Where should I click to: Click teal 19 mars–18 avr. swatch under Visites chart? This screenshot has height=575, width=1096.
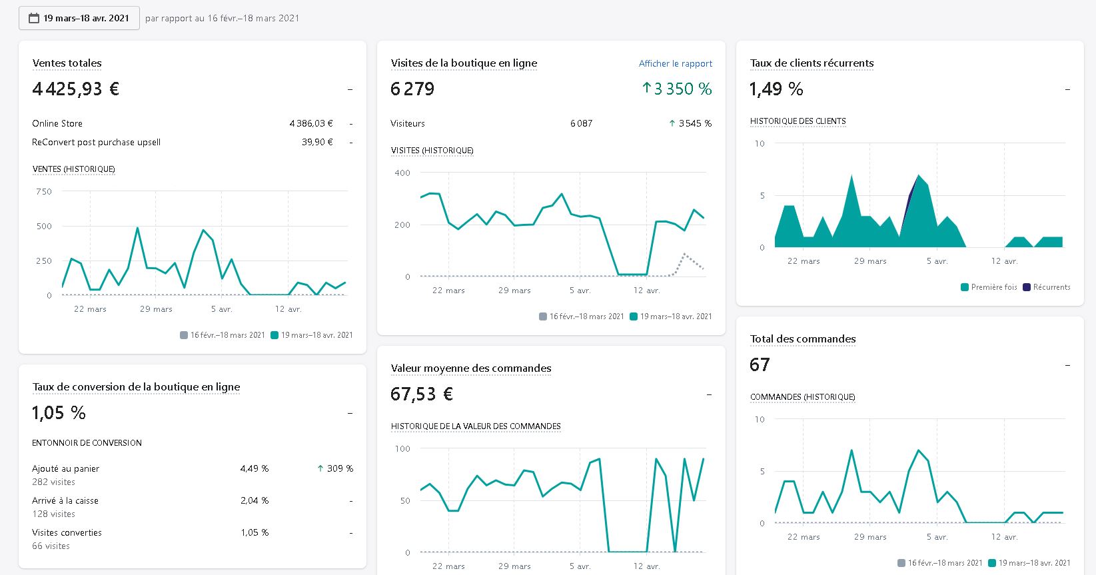pos(634,316)
